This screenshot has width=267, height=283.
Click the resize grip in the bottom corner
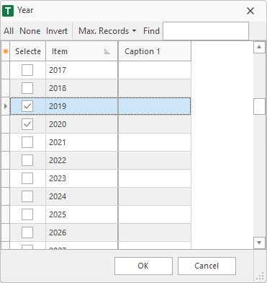(260, 277)
